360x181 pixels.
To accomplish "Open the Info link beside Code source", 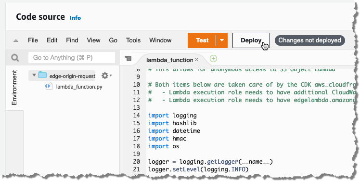I will point(75,18).
